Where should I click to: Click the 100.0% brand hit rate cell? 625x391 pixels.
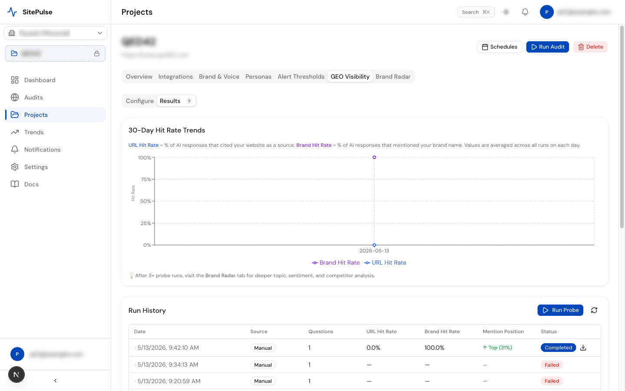tap(434, 348)
